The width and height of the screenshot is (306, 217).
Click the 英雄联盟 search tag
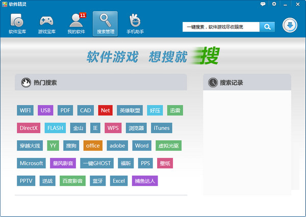coord(130,110)
